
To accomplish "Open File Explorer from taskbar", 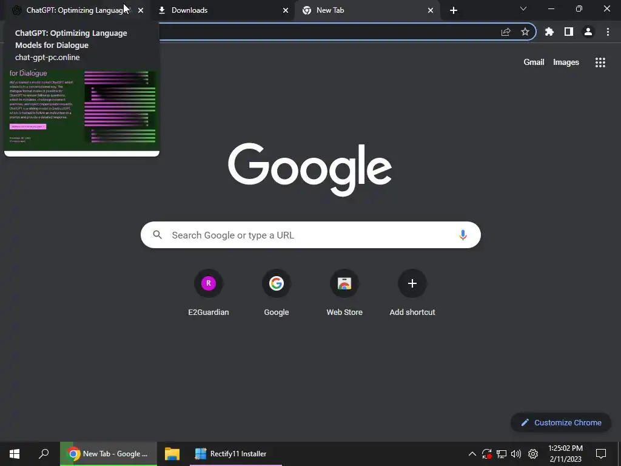I will pos(172,454).
